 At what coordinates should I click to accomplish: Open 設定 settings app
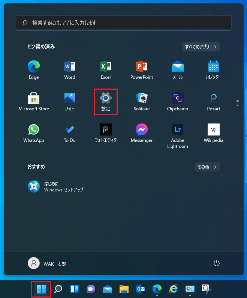(106, 101)
